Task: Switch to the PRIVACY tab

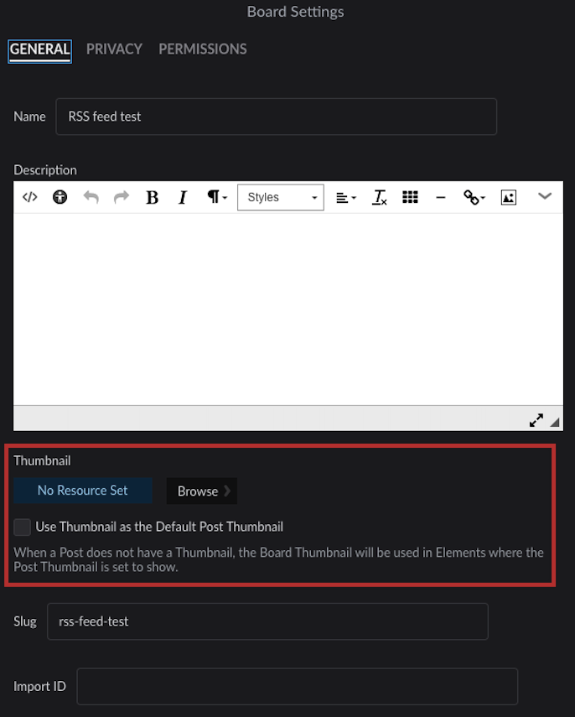Action: coord(114,49)
